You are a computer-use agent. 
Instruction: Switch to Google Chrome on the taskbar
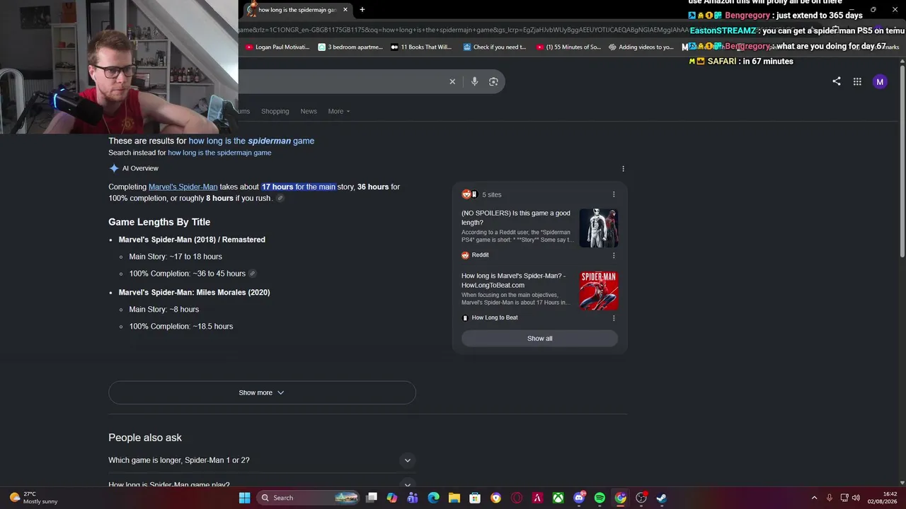620,498
